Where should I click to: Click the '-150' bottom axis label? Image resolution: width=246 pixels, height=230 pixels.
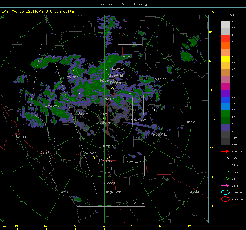(x=16, y=226)
